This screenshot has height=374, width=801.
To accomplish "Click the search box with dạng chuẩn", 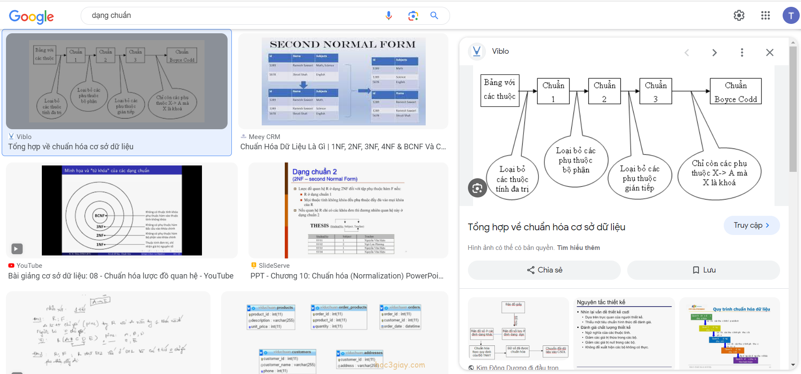I will click(231, 16).
